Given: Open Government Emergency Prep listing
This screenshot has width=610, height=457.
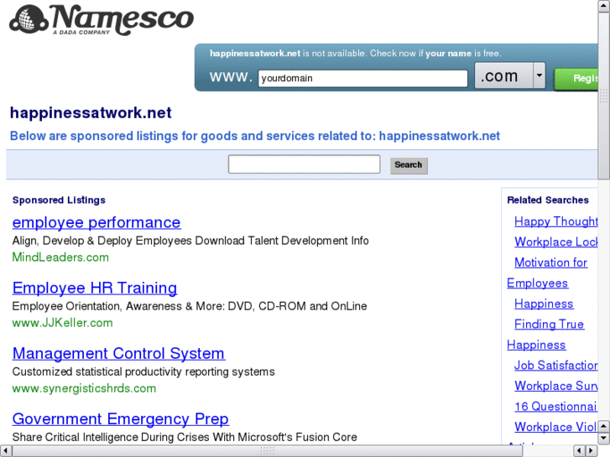Looking at the screenshot, I should pyautogui.click(x=120, y=419).
